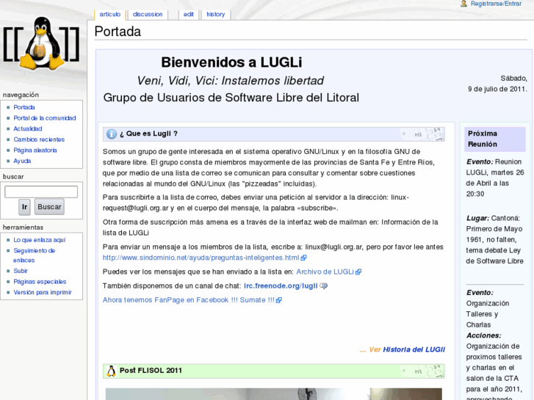Open the Actualidad page
The width and height of the screenshot is (534, 400).
click(x=28, y=128)
